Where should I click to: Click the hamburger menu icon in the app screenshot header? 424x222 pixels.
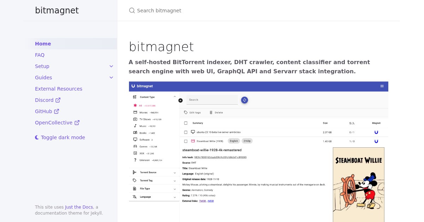(382, 86)
